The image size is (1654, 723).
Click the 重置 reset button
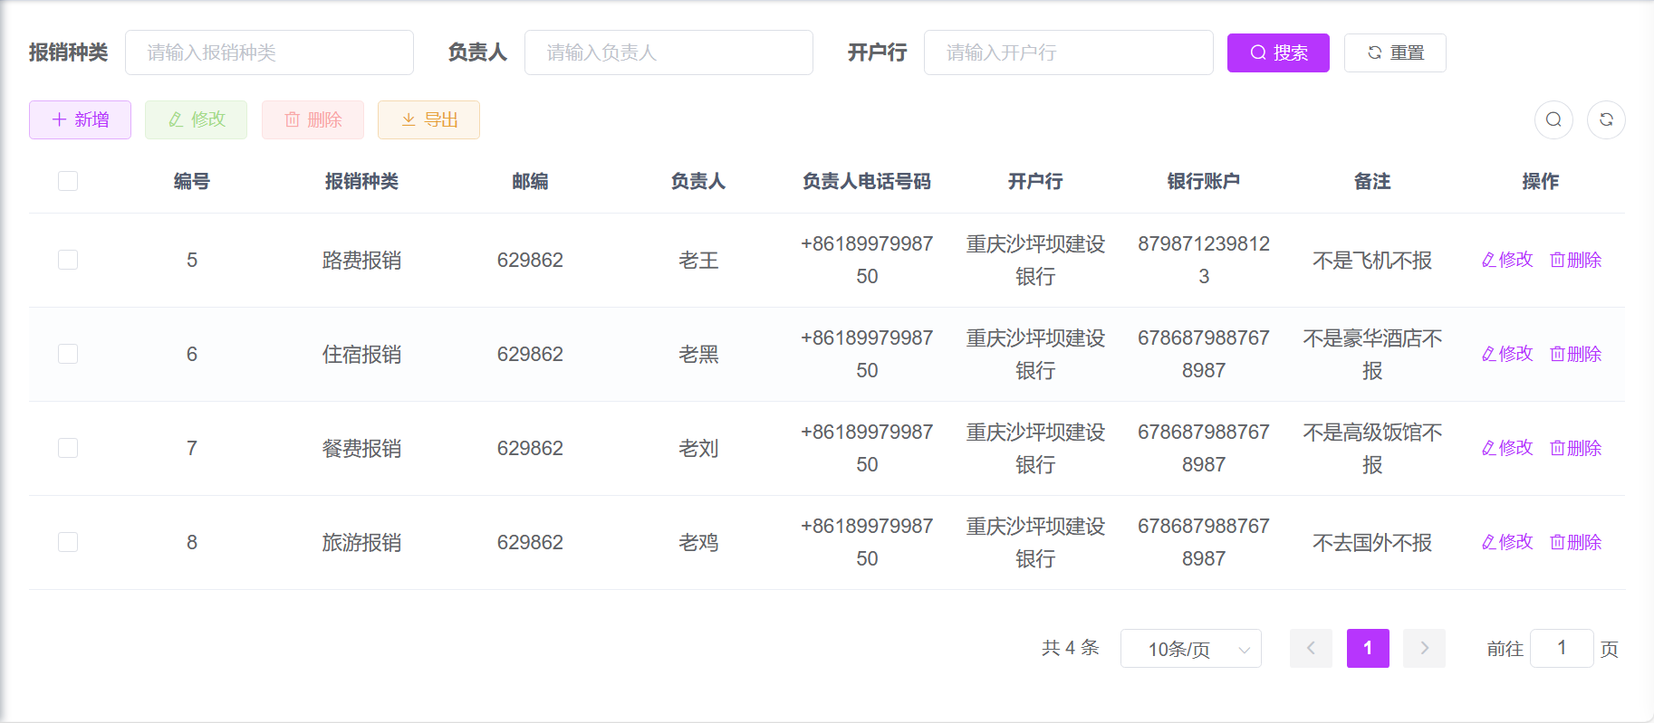pyautogui.click(x=1395, y=52)
